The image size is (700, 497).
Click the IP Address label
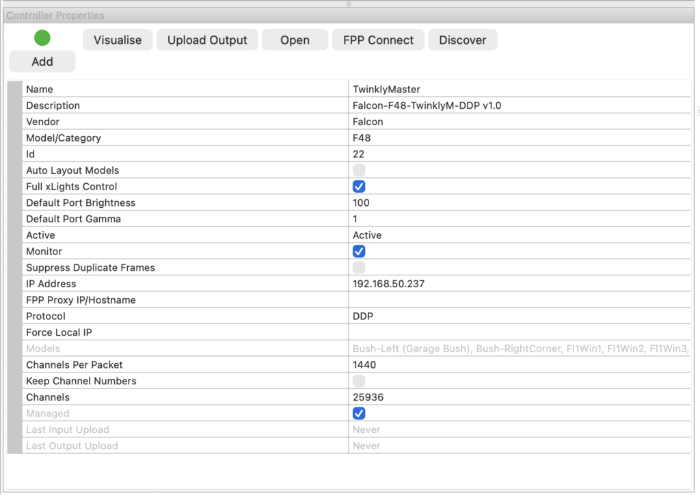[51, 284]
